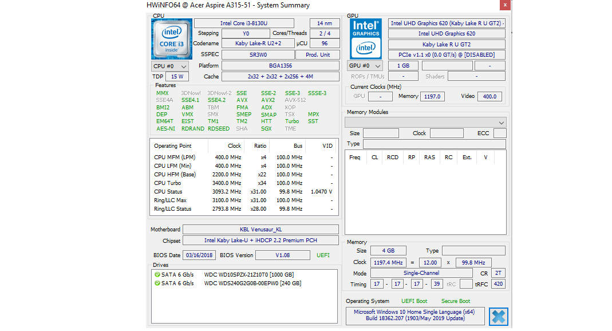The image size is (612, 331).
Task: Select the CPU HFM (Base) row
Action: click(244, 175)
